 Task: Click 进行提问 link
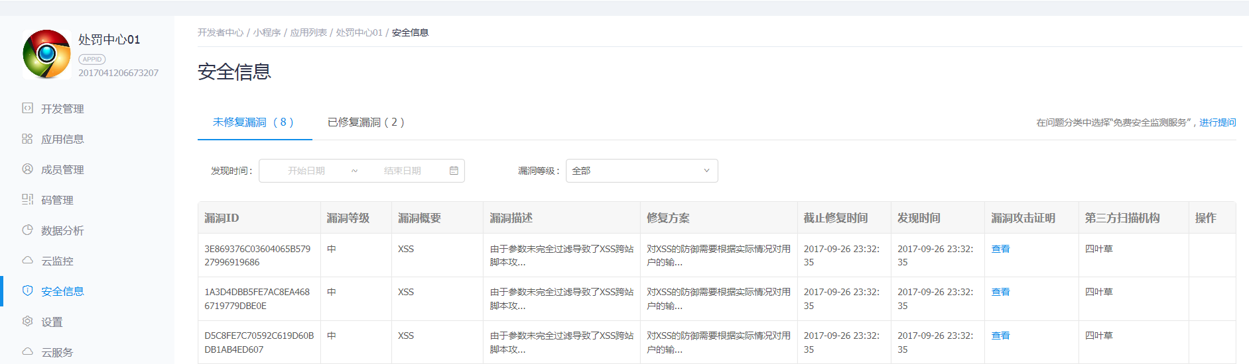click(1218, 122)
